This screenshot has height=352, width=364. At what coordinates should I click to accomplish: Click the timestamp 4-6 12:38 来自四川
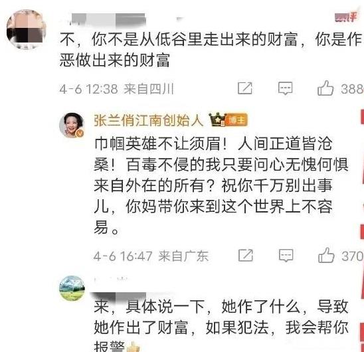[116, 89]
